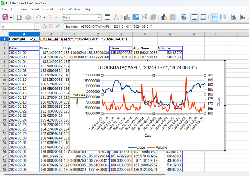Screen dimensions: 249x176
Task: Click the Character formatting icon
Action: (x=117, y=17)
